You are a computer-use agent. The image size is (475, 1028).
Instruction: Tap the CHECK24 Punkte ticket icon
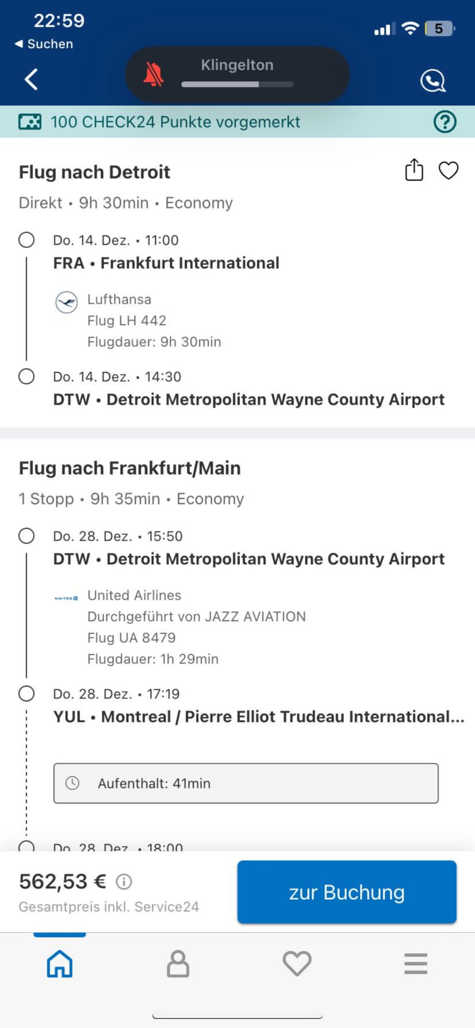pyautogui.click(x=30, y=122)
